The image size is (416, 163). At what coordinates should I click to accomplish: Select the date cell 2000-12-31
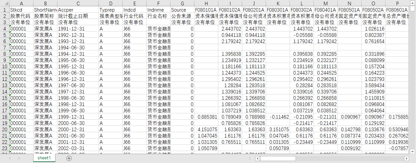[x=78, y=130]
